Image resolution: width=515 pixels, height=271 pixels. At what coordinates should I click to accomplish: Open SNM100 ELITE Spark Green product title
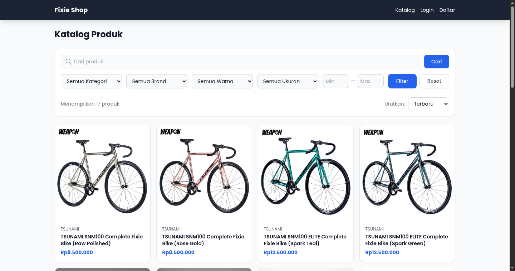point(407,240)
